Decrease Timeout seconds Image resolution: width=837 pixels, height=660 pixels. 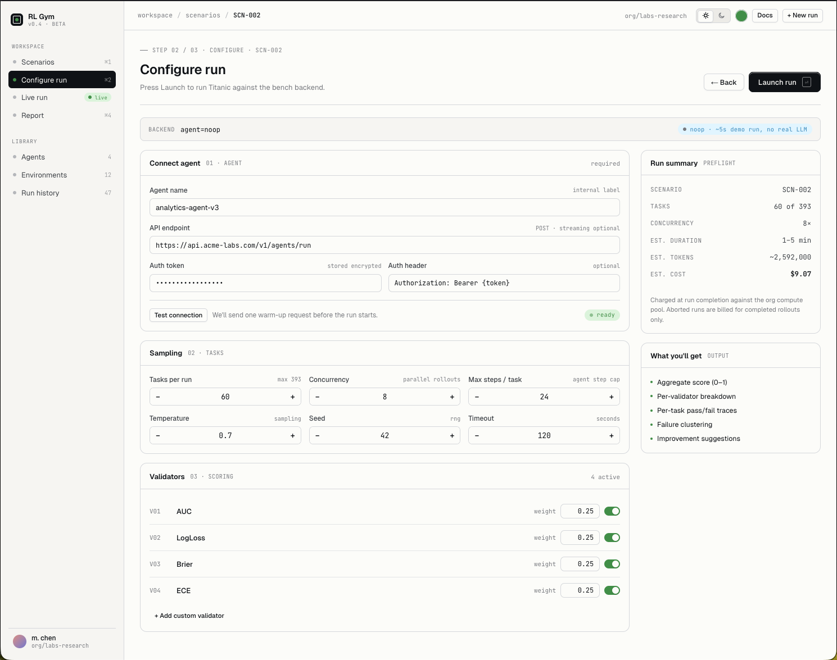pyautogui.click(x=477, y=435)
